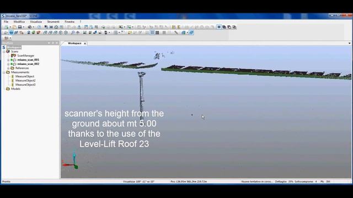Click the first yellow ruler measurement icon
The image size is (353, 198).
click(174, 27)
